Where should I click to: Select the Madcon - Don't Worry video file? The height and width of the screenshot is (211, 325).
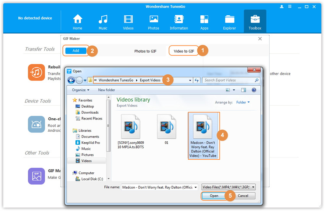203,136
